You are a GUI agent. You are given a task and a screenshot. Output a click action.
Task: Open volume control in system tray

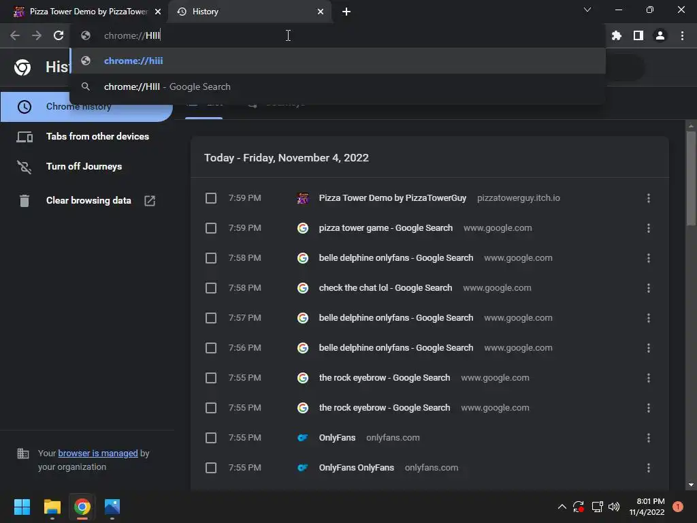point(614,507)
